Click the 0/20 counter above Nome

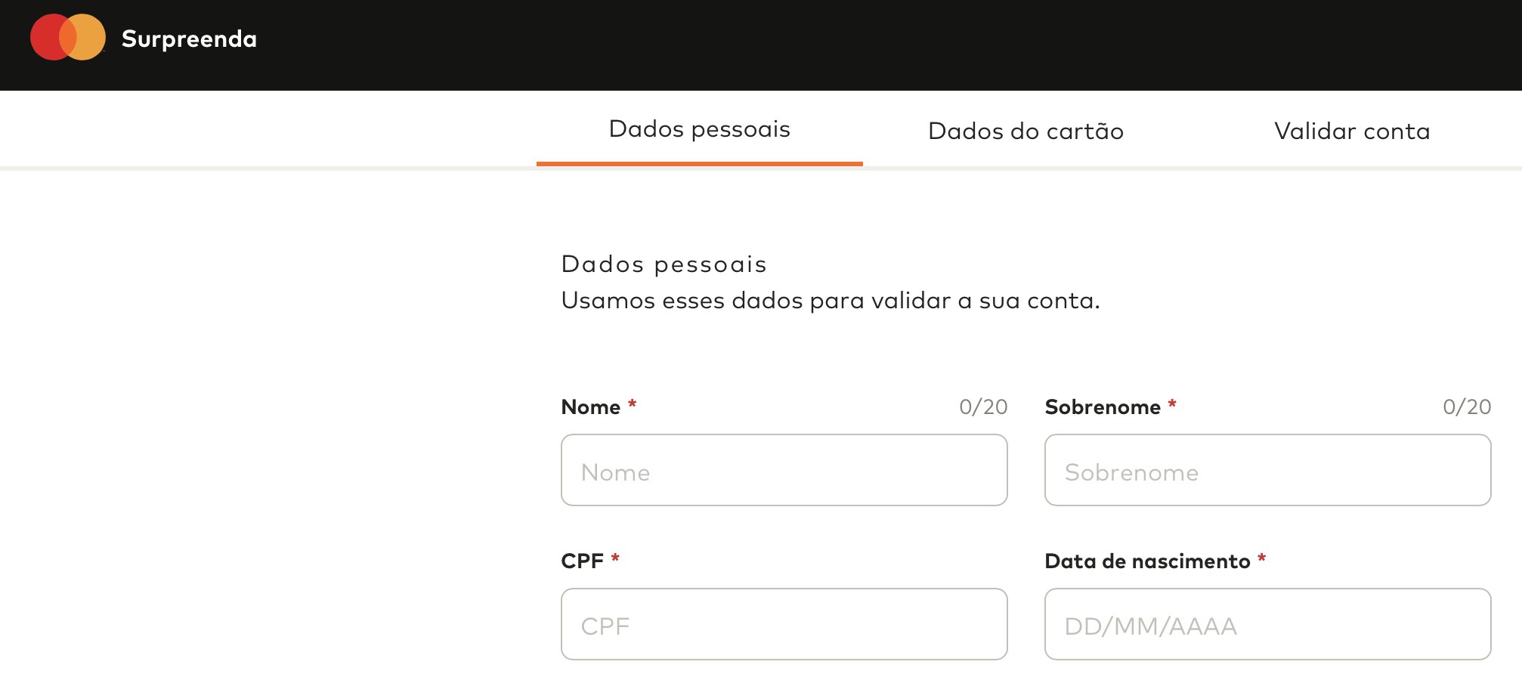pyautogui.click(x=983, y=407)
